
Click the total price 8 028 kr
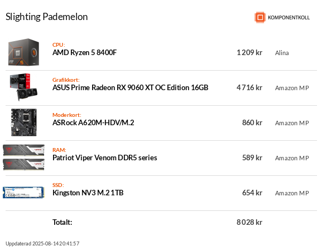[x=249, y=222]
